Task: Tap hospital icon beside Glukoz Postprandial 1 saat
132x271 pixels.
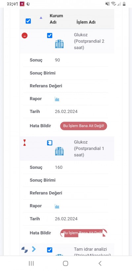Action: coord(59,151)
